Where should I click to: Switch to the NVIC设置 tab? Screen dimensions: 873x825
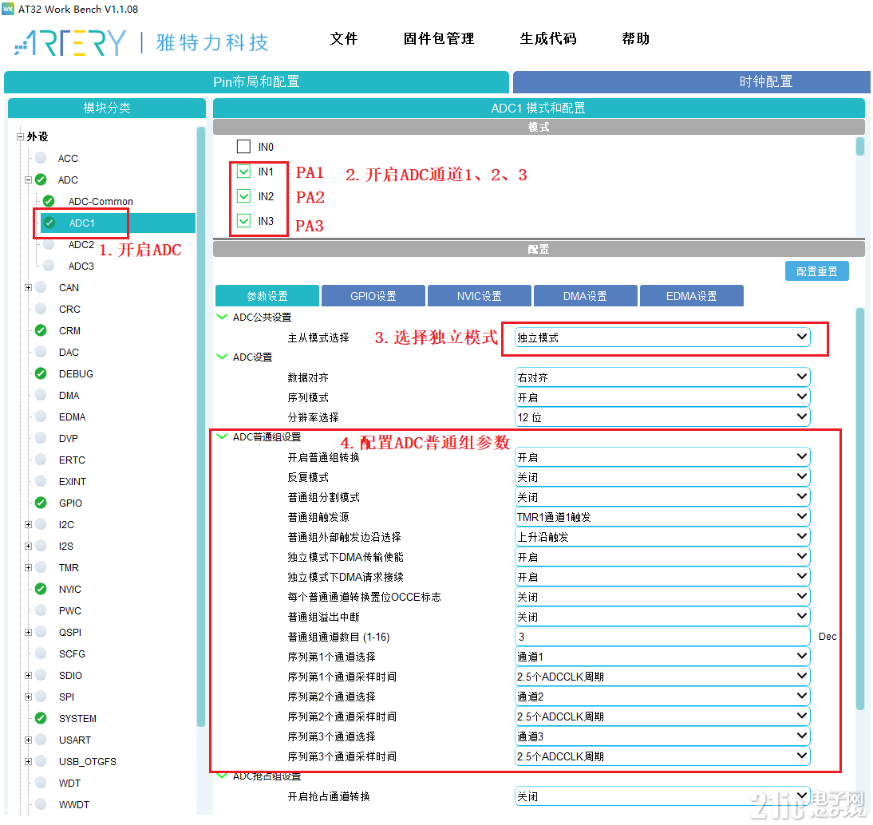(x=479, y=295)
